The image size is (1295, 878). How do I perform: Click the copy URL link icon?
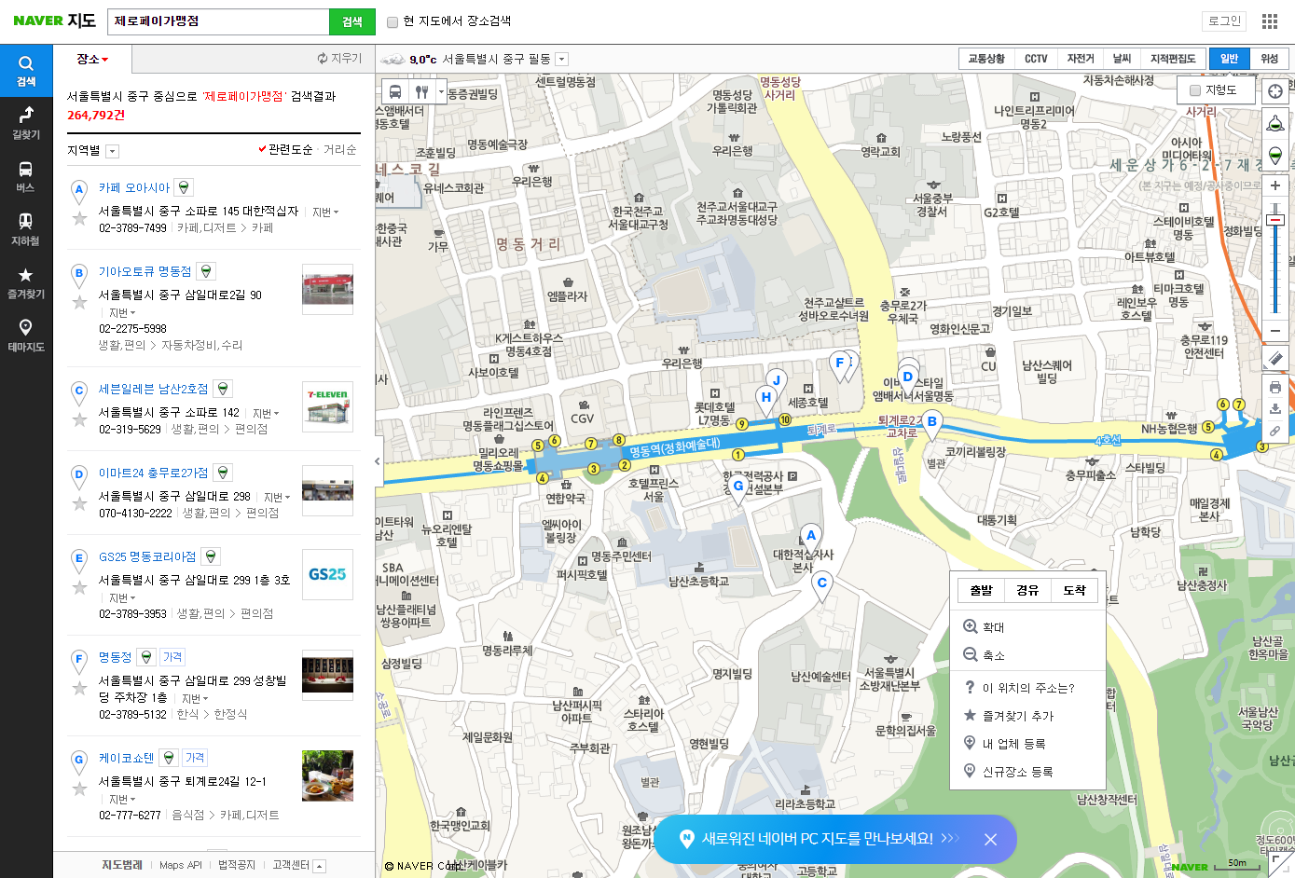point(1274,431)
